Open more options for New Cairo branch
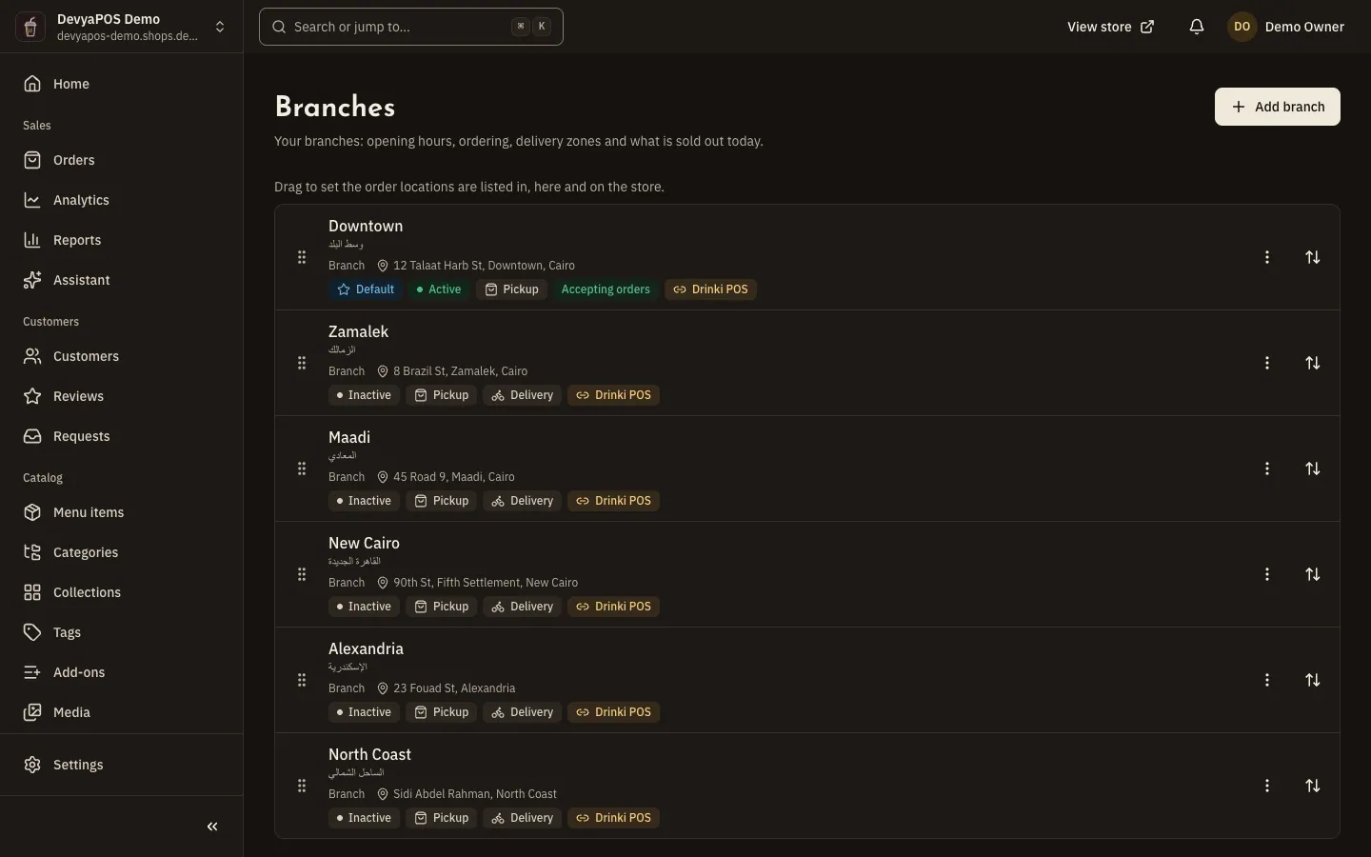This screenshot has height=857, width=1371. [x=1267, y=574]
